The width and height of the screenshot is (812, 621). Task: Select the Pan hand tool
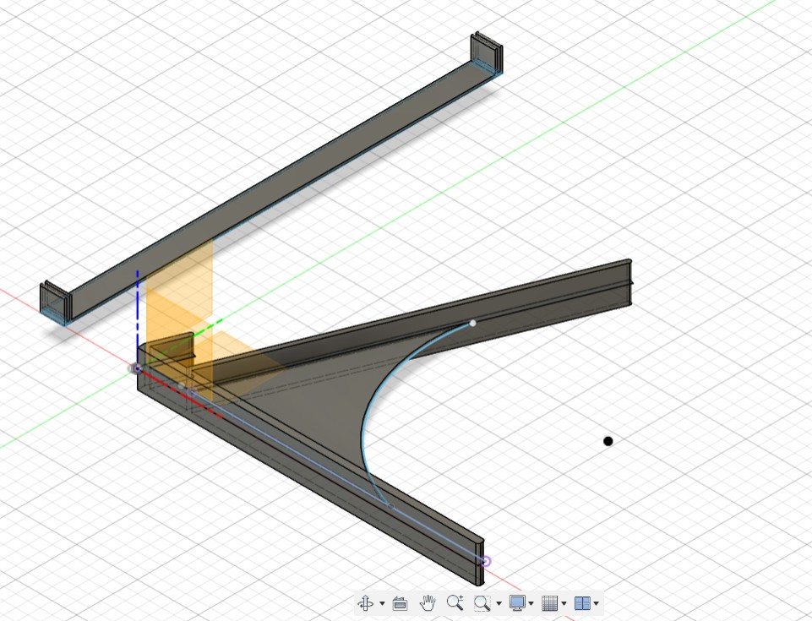pyautogui.click(x=428, y=603)
